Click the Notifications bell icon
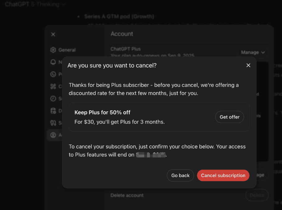This screenshot has width=282, height=210. pyautogui.click(x=53, y=62)
